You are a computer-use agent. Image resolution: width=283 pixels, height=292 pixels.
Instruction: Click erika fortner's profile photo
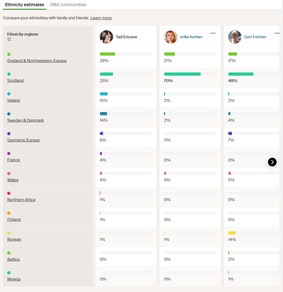click(171, 37)
